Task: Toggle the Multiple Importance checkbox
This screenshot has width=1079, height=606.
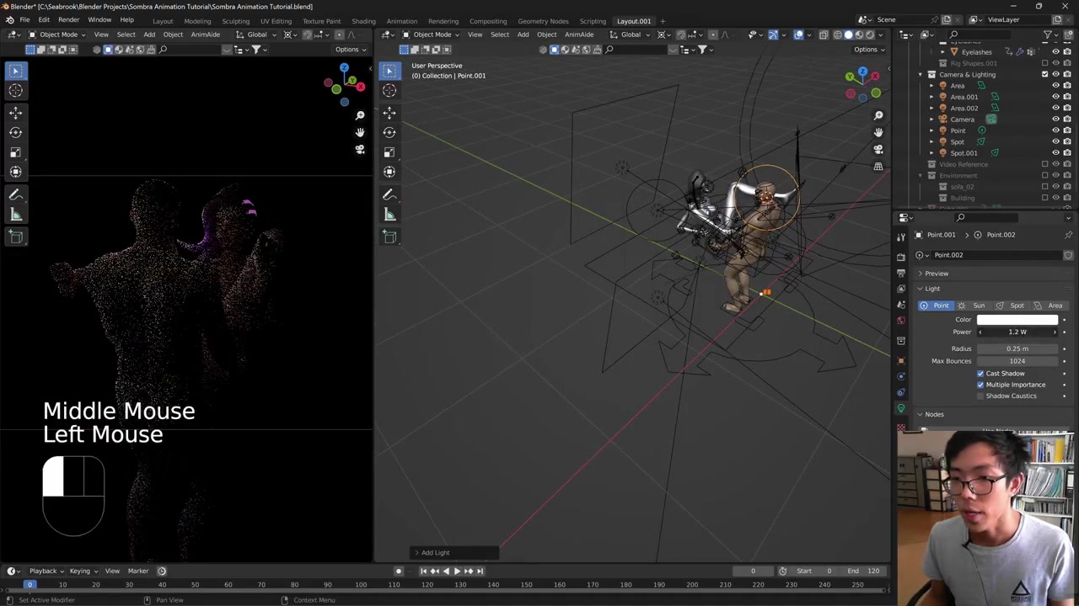Action: [980, 385]
